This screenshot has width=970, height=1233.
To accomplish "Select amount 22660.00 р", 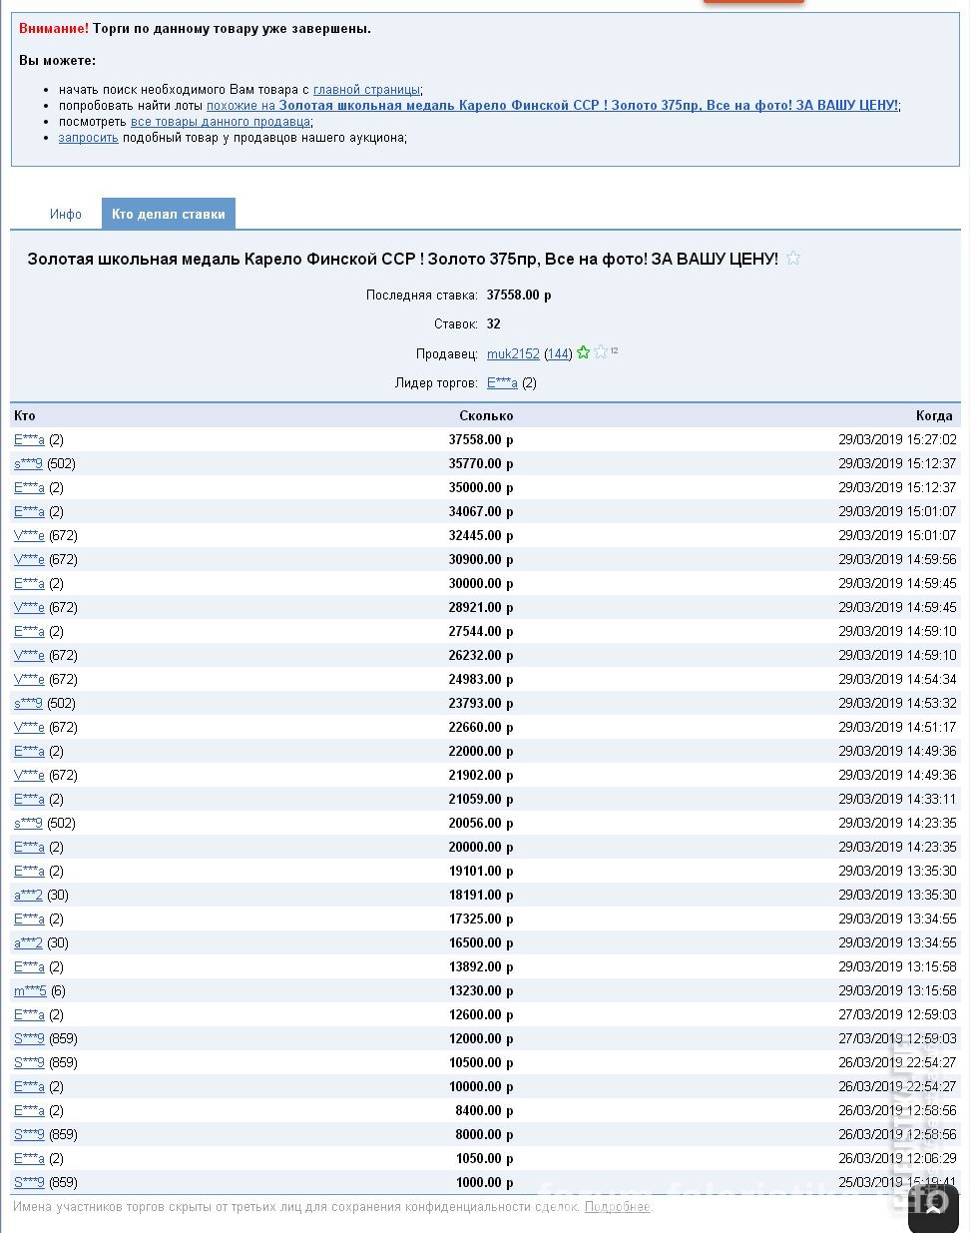I will 481,727.
